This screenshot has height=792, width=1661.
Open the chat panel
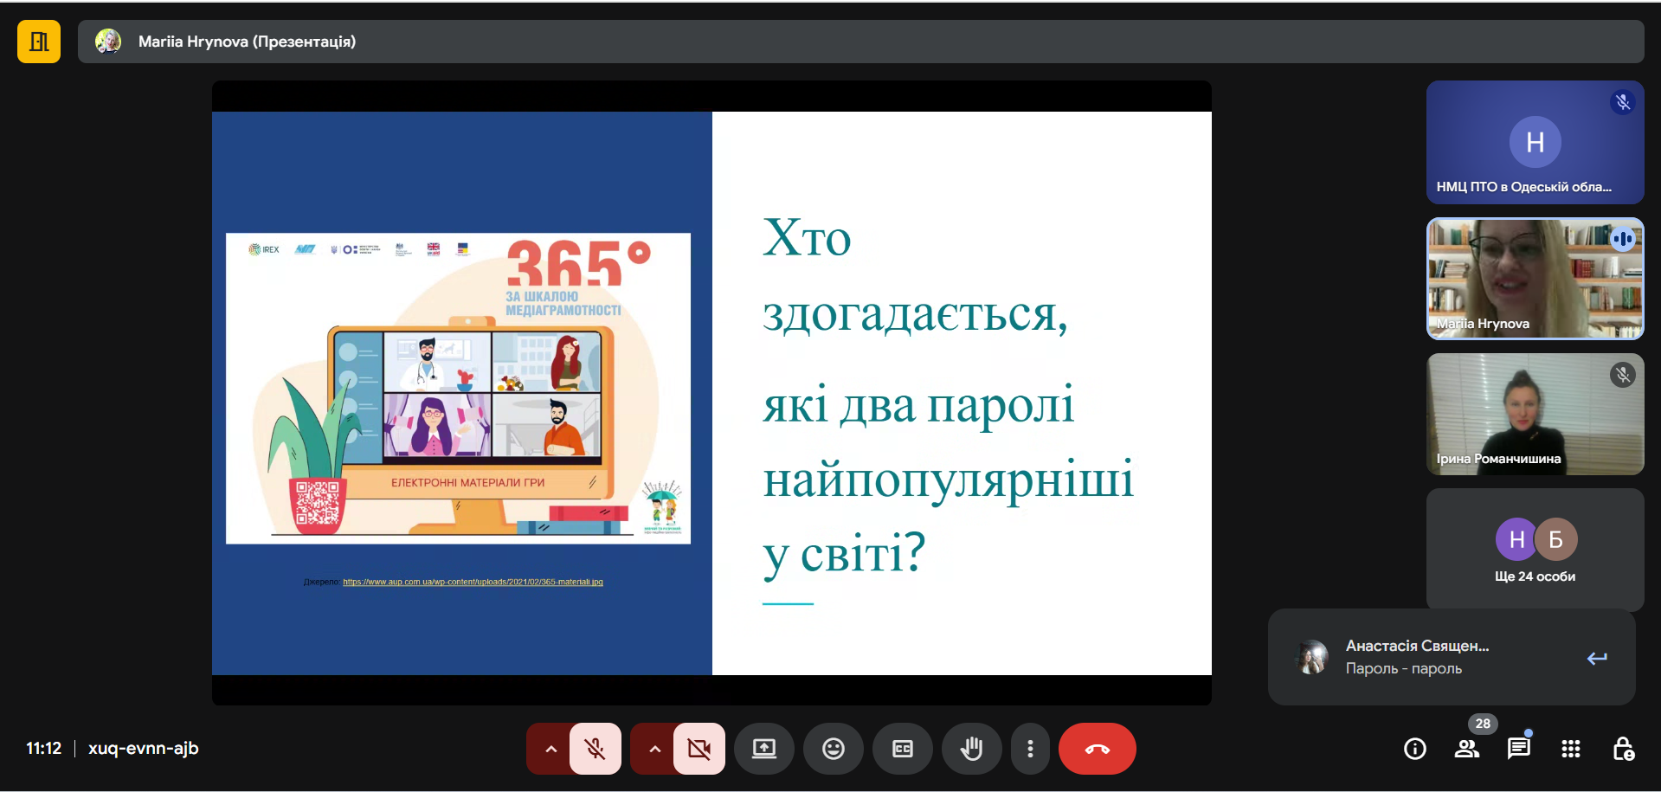pos(1518,749)
